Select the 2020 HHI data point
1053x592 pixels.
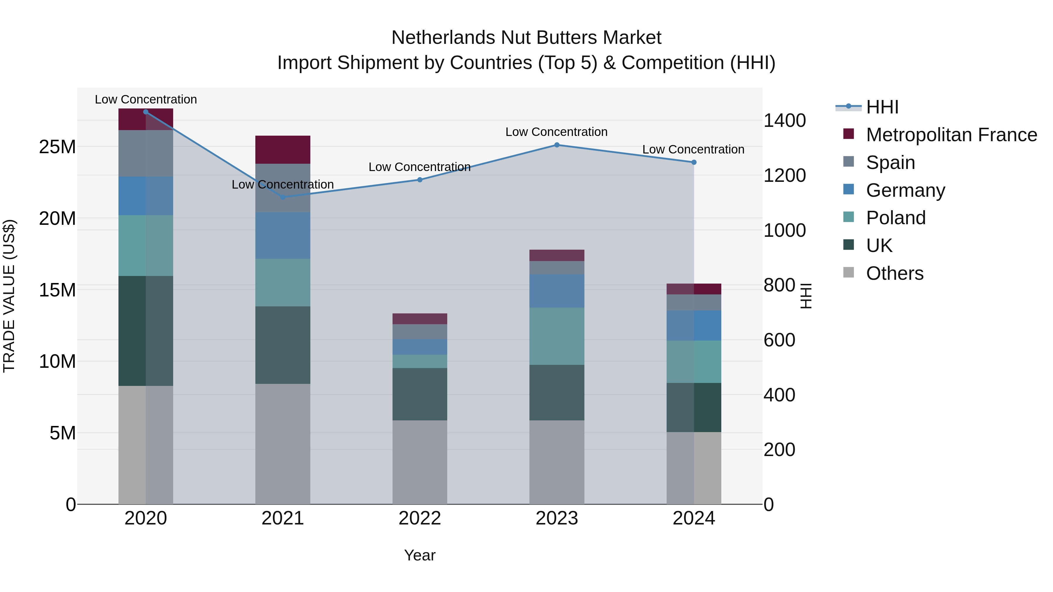tap(146, 112)
